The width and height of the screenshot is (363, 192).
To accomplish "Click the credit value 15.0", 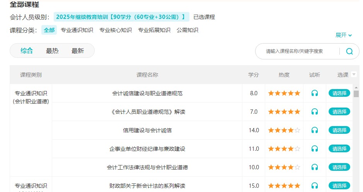I will point(254,185).
